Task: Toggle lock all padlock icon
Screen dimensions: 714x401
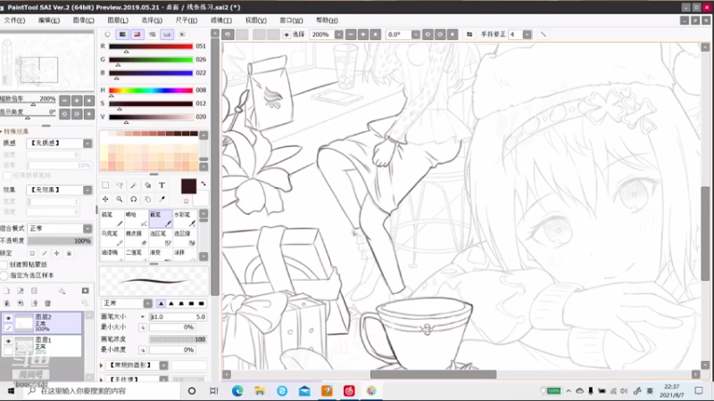Action: pyautogui.click(x=70, y=253)
